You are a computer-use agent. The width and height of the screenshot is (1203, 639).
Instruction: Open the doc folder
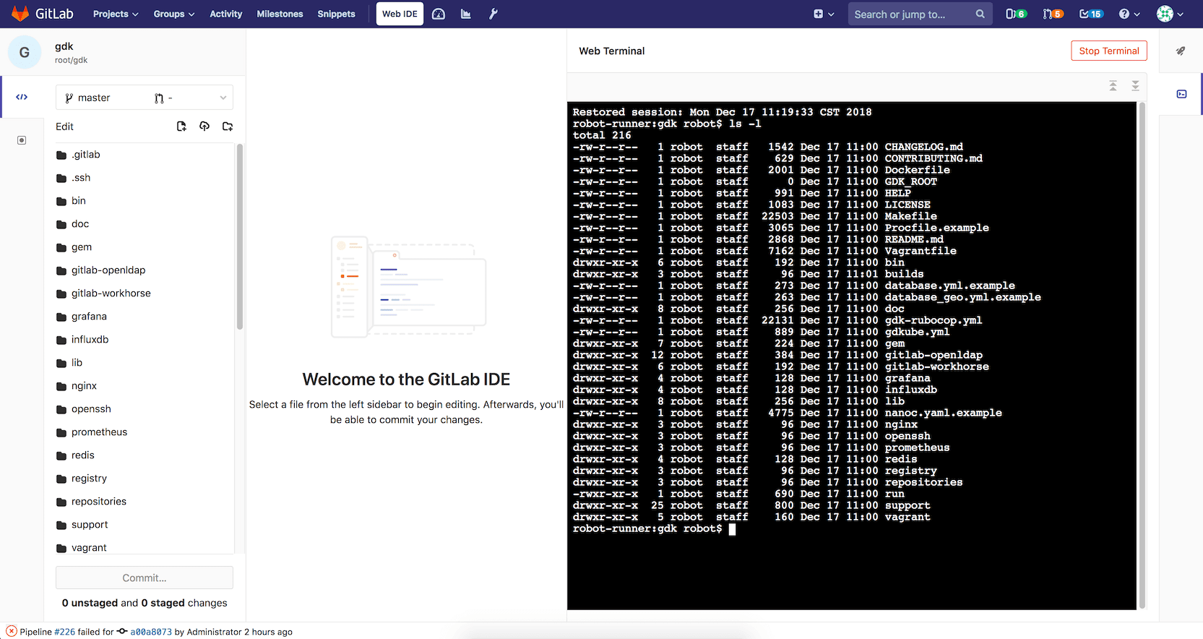(x=145, y=224)
